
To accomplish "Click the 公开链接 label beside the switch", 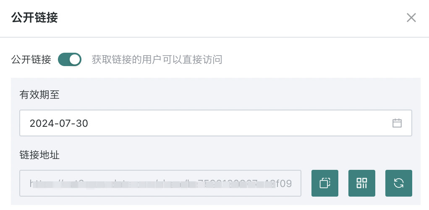I will tap(31, 60).
